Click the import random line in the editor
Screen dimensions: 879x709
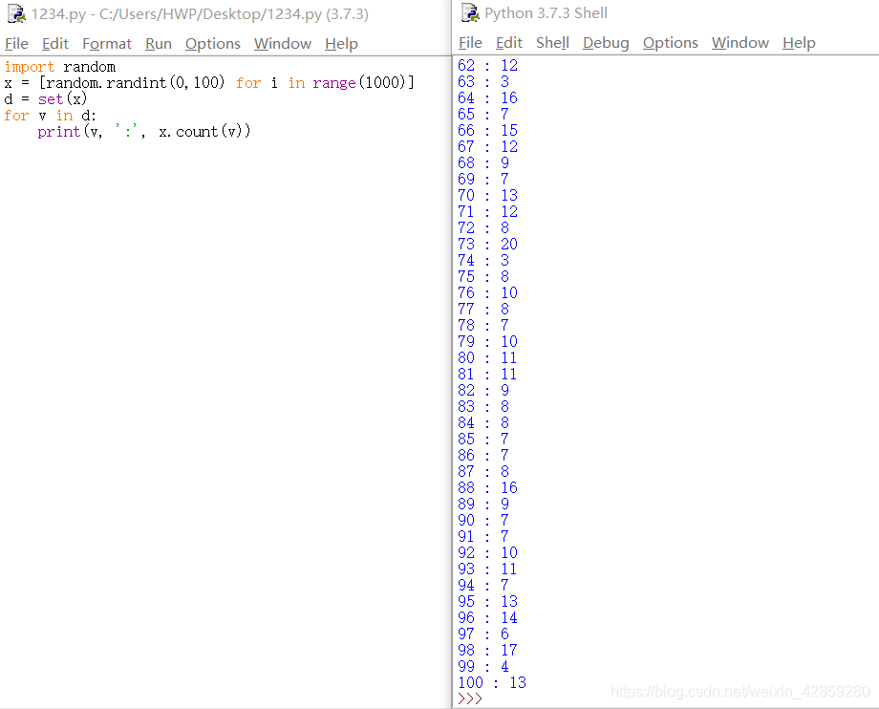click(57, 66)
